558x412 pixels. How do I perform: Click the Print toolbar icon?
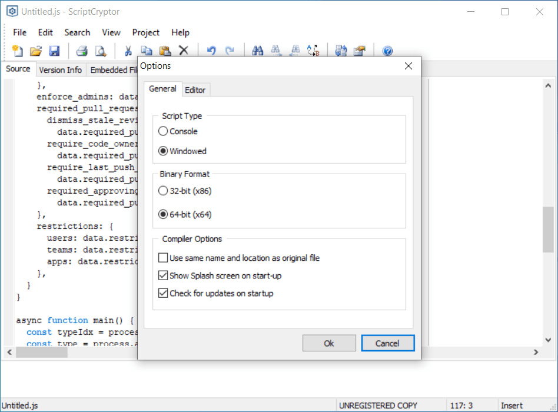coord(82,51)
